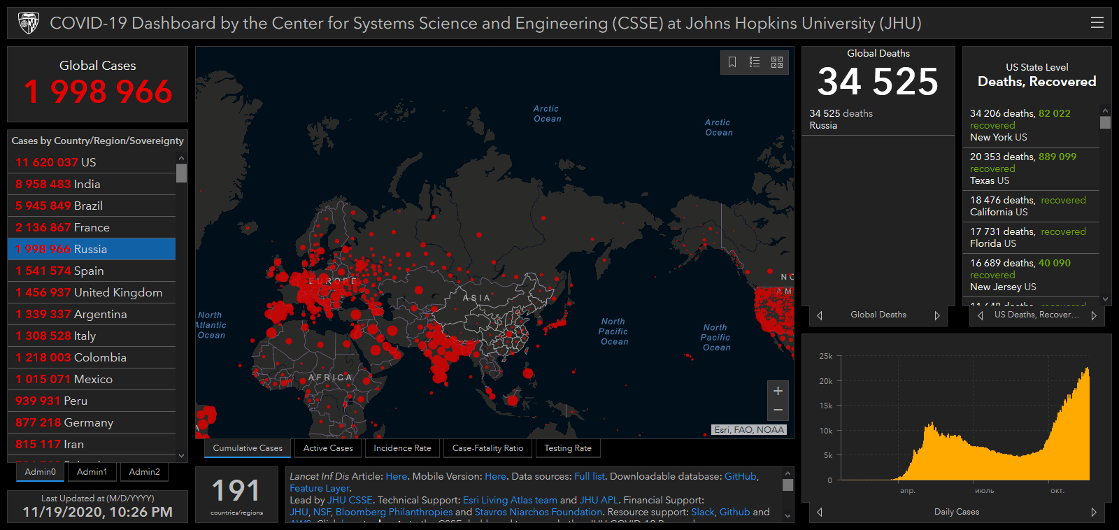Click the Florida US deaths entry
Image resolution: width=1119 pixels, height=530 pixels.
(1032, 238)
